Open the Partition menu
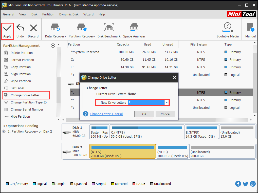The height and width of the screenshot is (193, 258). point(48,14)
